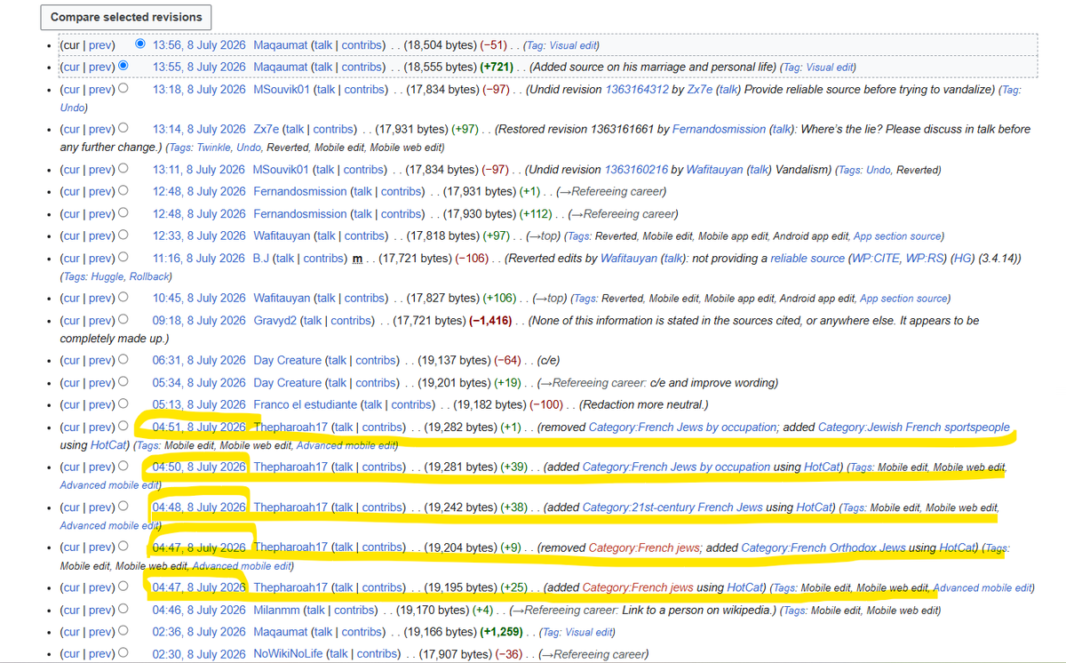Select the radio button for 13:55 revision
Viewport: 1066px width, 663px height.
click(123, 67)
